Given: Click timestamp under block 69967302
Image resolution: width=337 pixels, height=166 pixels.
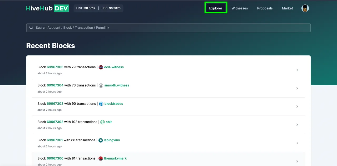Looking at the screenshot, I should point(49,128).
